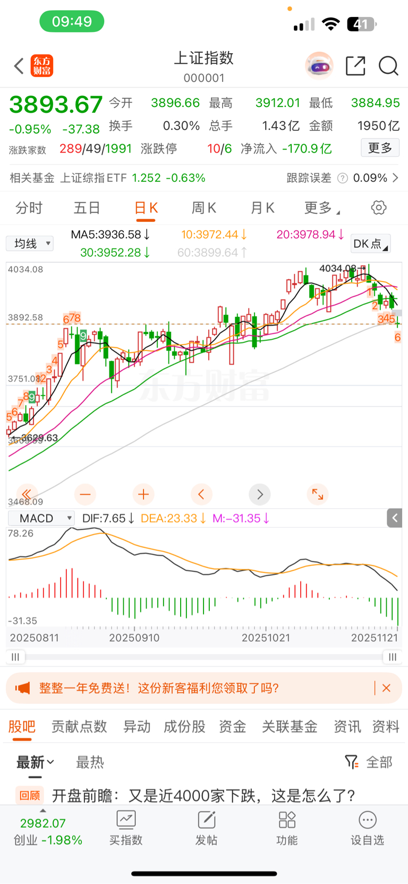The width and height of the screenshot is (408, 884).
Task: Move chart right one step
Action: pyautogui.click(x=260, y=494)
